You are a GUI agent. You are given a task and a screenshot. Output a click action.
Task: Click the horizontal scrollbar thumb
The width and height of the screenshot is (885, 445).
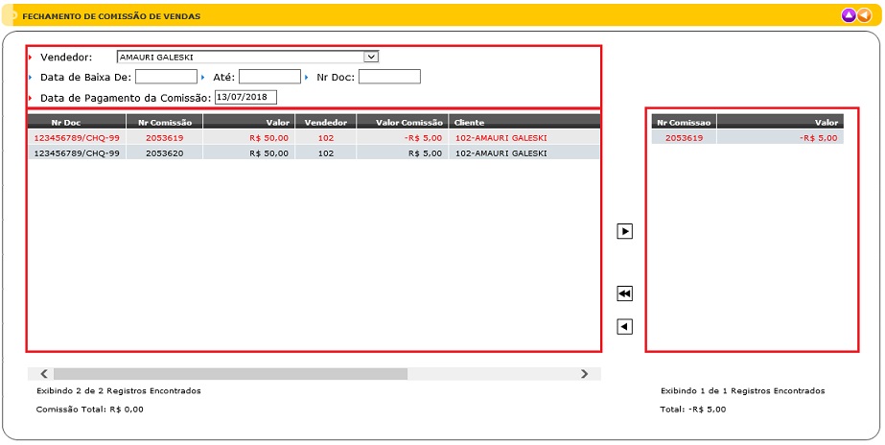[x=230, y=374]
